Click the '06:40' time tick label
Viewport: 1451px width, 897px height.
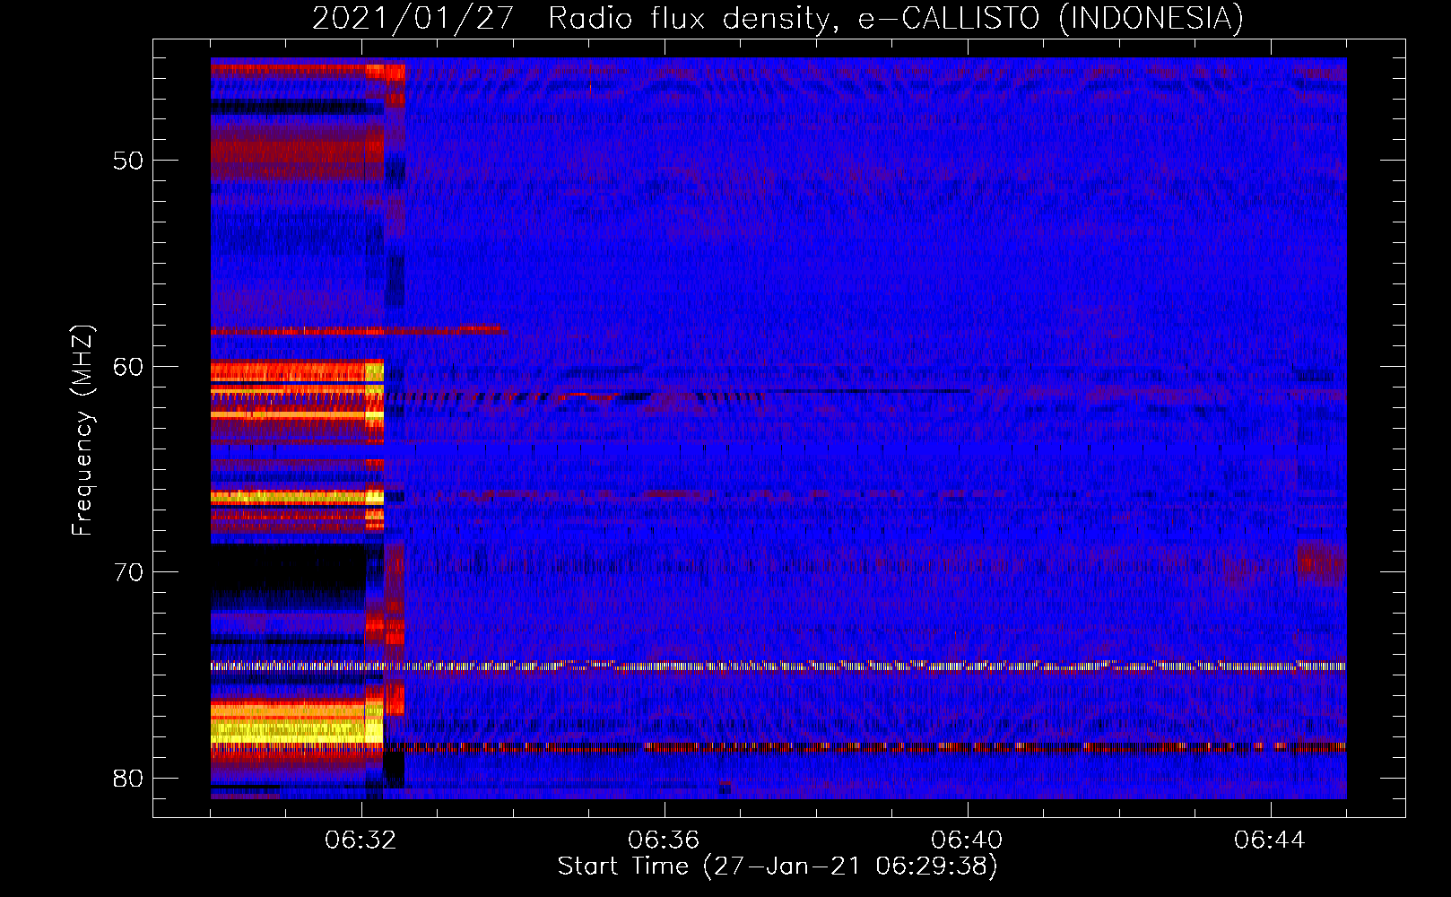coord(967,840)
